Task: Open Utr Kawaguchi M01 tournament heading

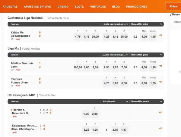Action: (x=21, y=95)
